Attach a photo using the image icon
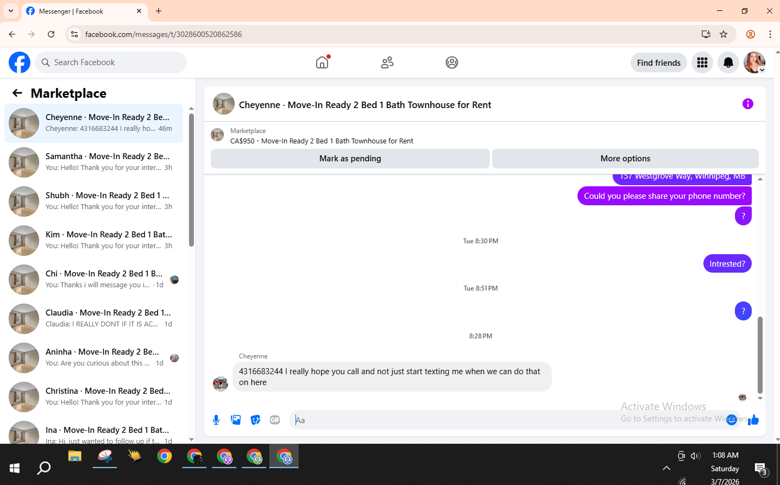 [236, 420]
